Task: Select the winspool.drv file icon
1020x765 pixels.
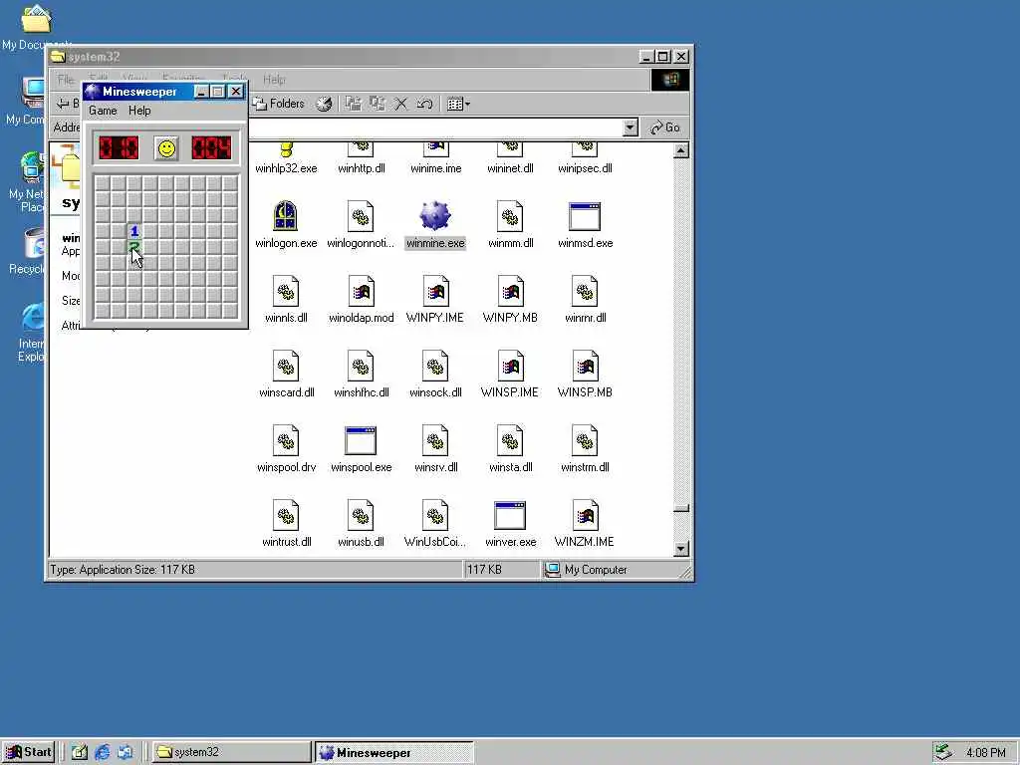Action: (x=286, y=440)
